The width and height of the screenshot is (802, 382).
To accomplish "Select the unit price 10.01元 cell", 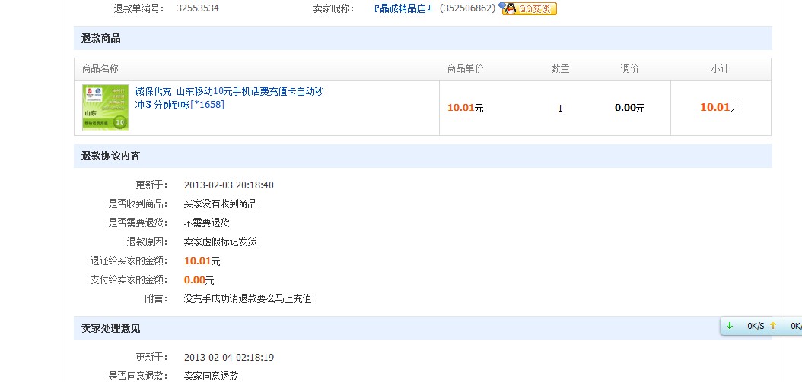I will point(466,108).
